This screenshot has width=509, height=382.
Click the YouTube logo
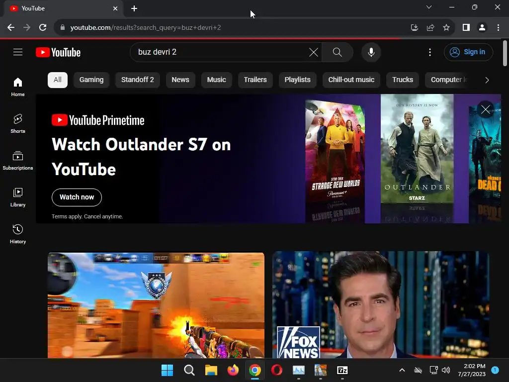point(58,52)
